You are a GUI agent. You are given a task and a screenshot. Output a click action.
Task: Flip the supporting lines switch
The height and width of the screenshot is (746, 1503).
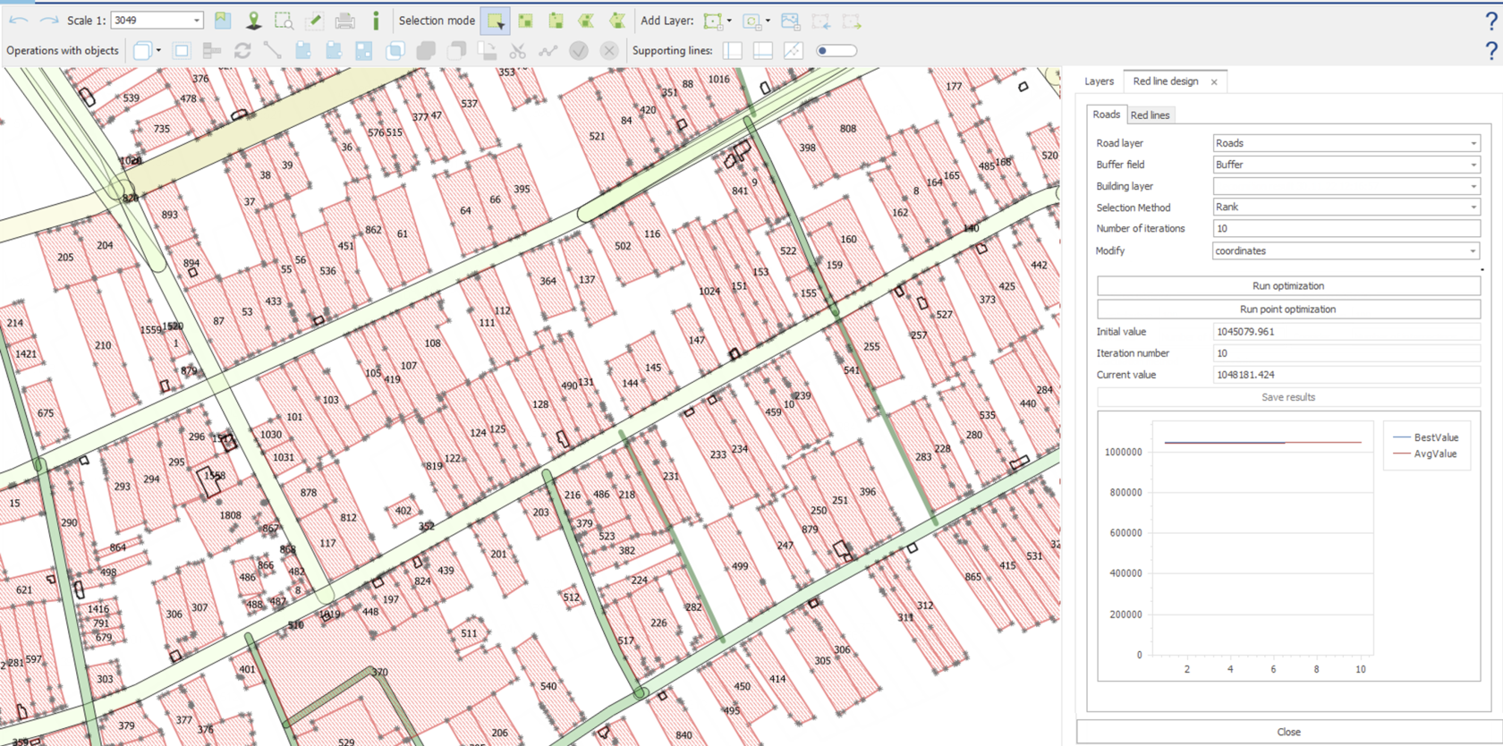point(836,50)
